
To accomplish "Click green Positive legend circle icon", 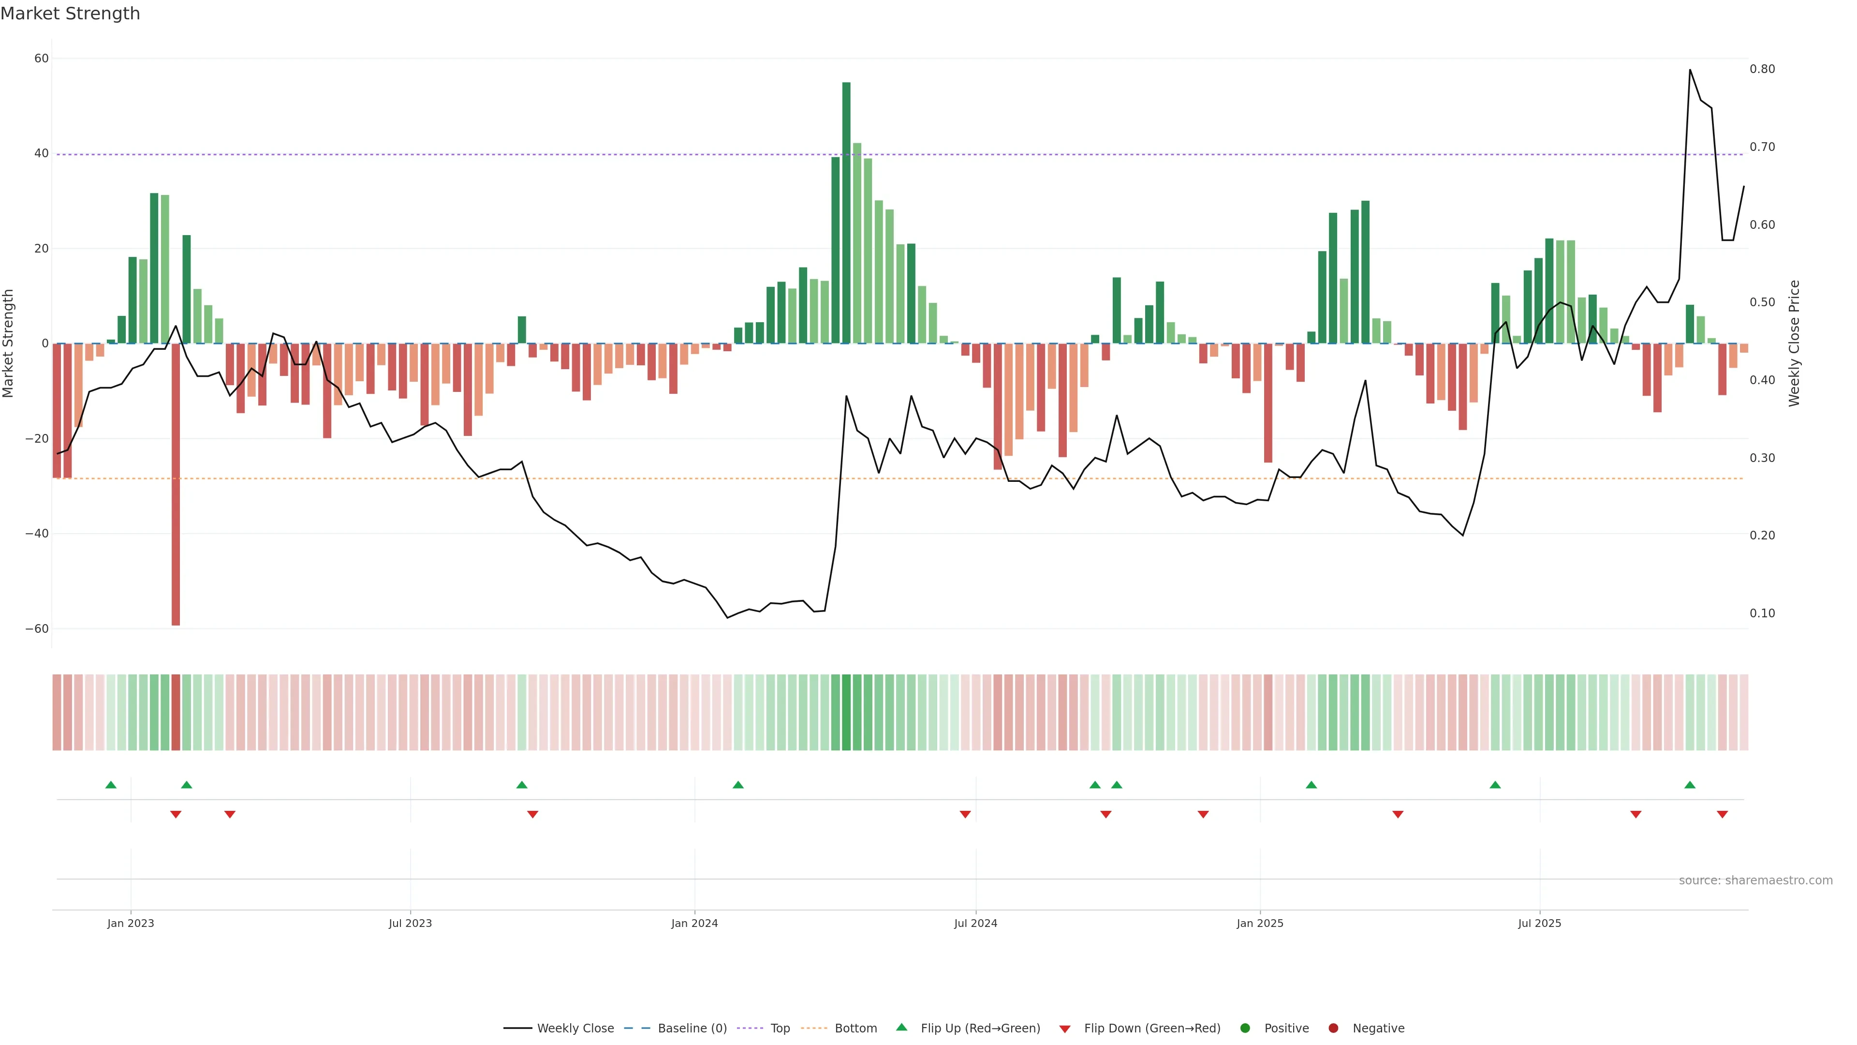I will coord(1245,1029).
